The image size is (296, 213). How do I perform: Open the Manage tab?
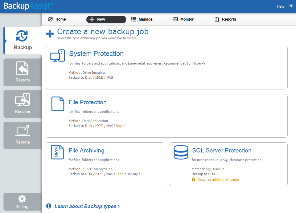(x=142, y=19)
